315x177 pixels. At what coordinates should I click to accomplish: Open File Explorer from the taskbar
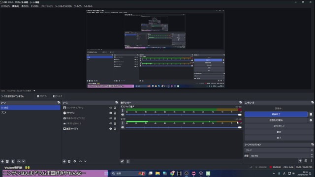pyautogui.click(x=157, y=174)
